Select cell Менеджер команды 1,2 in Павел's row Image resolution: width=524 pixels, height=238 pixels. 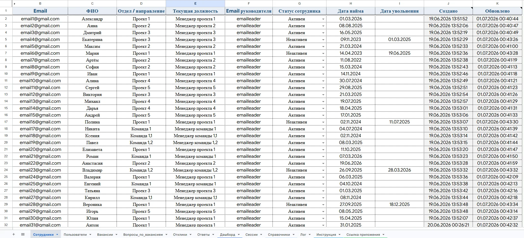(195, 143)
